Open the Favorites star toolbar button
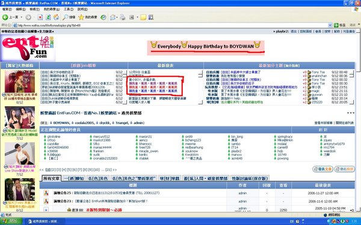 [x=88, y=17]
